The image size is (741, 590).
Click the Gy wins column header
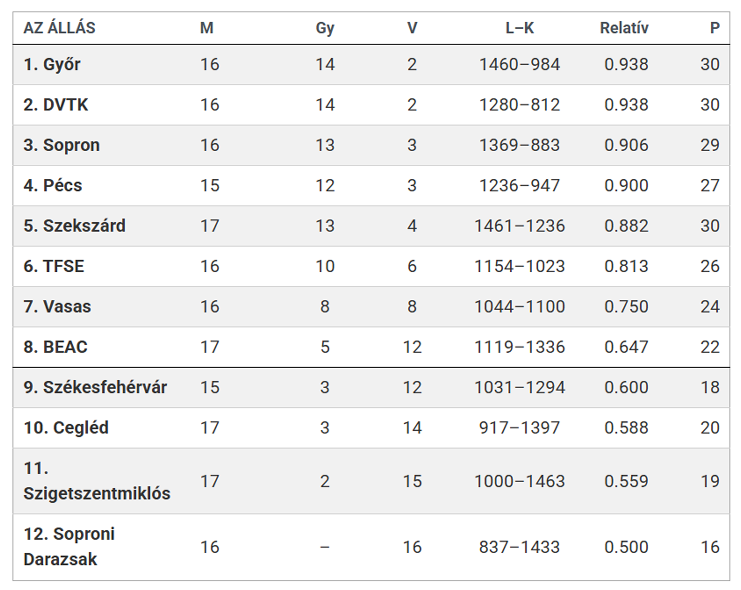pos(325,28)
